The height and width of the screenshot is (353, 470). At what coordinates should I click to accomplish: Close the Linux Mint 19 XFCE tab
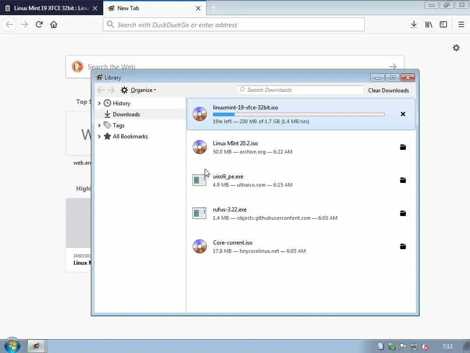pos(95,8)
